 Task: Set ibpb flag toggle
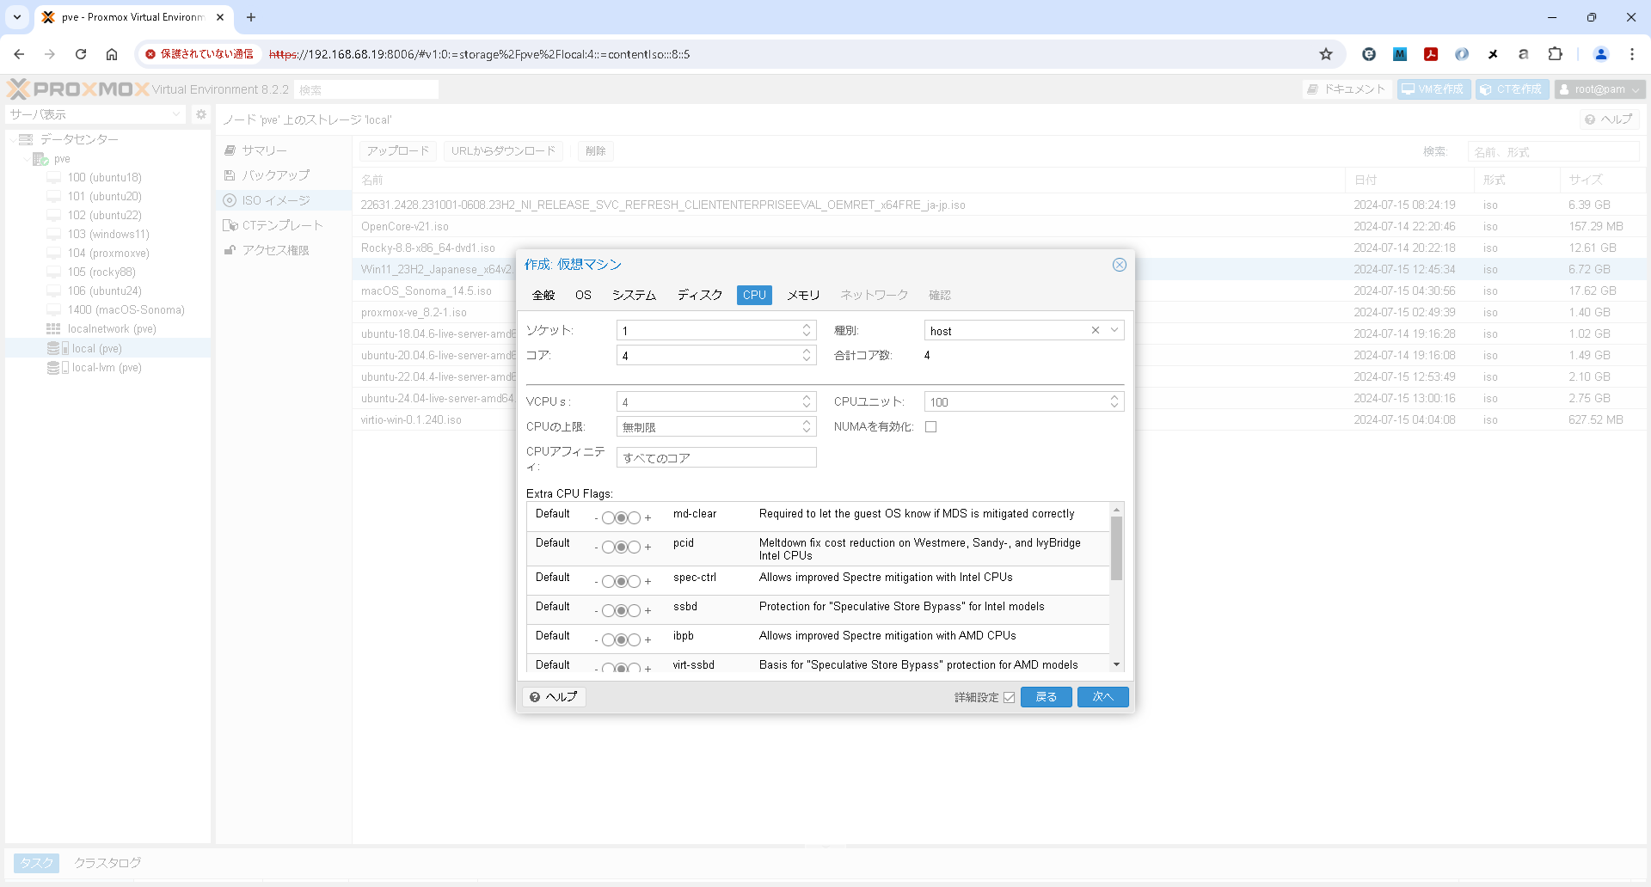coord(621,639)
